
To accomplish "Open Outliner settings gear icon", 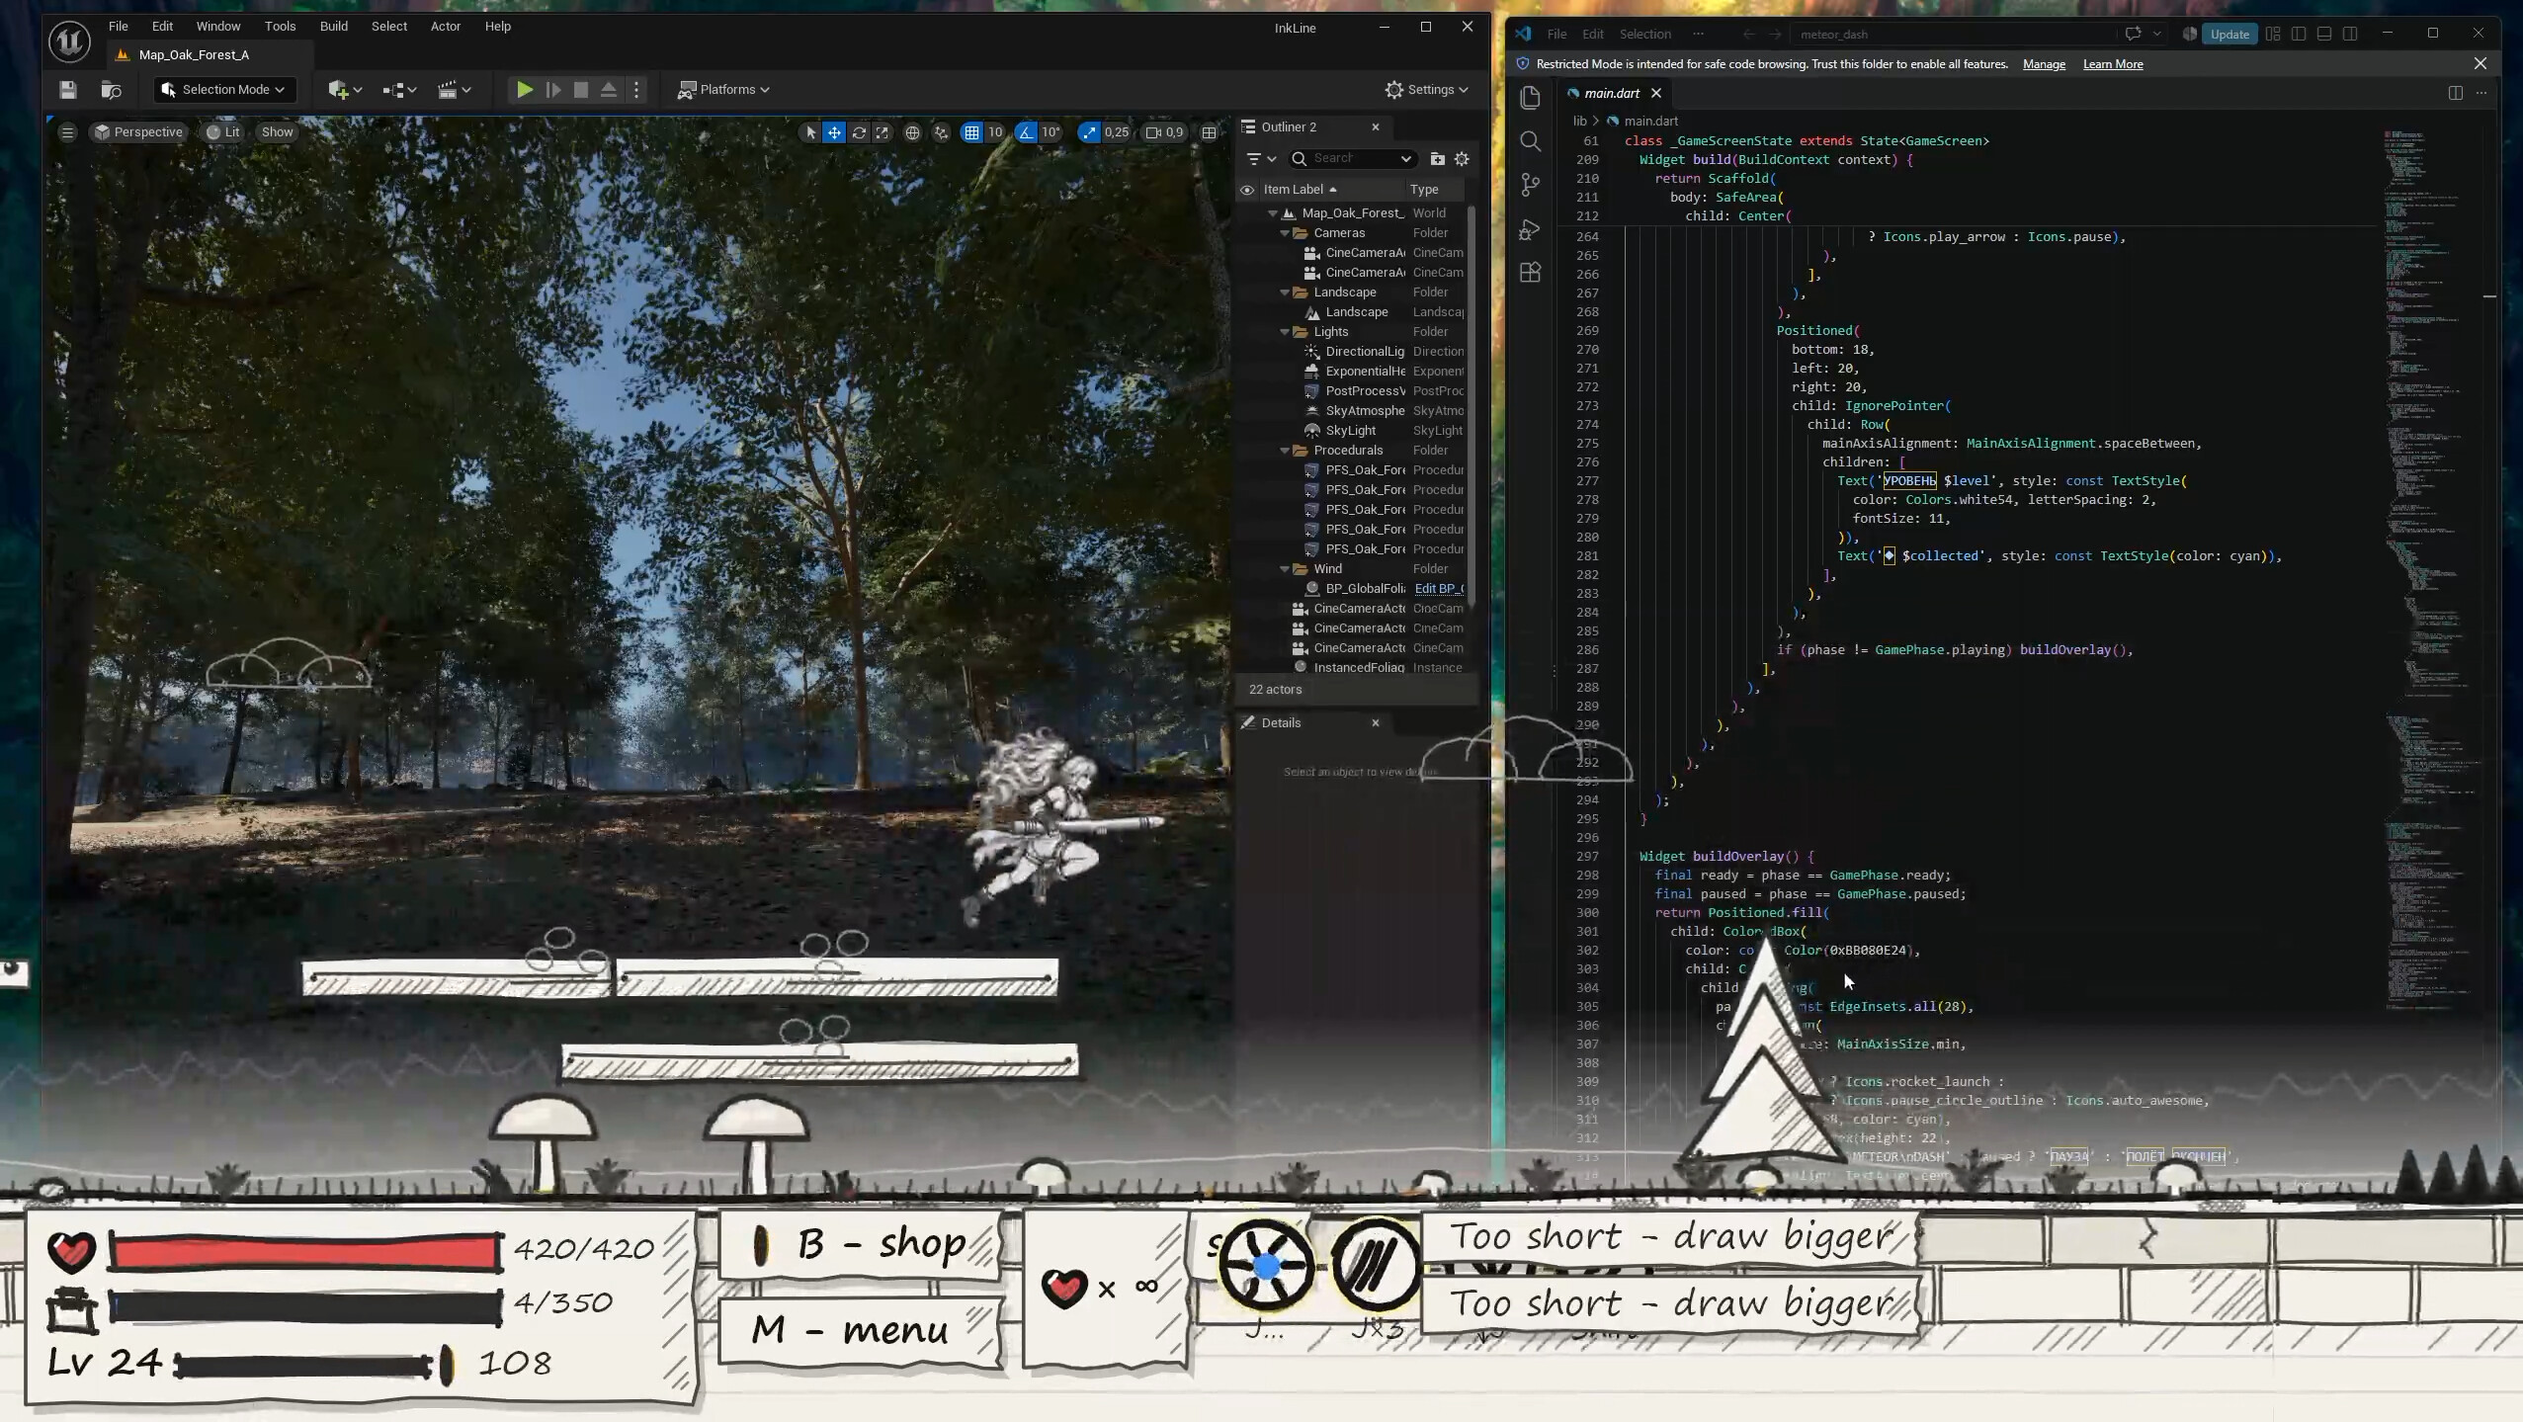I will pos(1462,159).
